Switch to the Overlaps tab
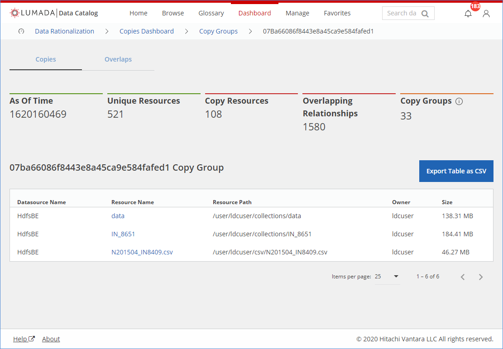The width and height of the screenshot is (503, 349). pyautogui.click(x=118, y=59)
